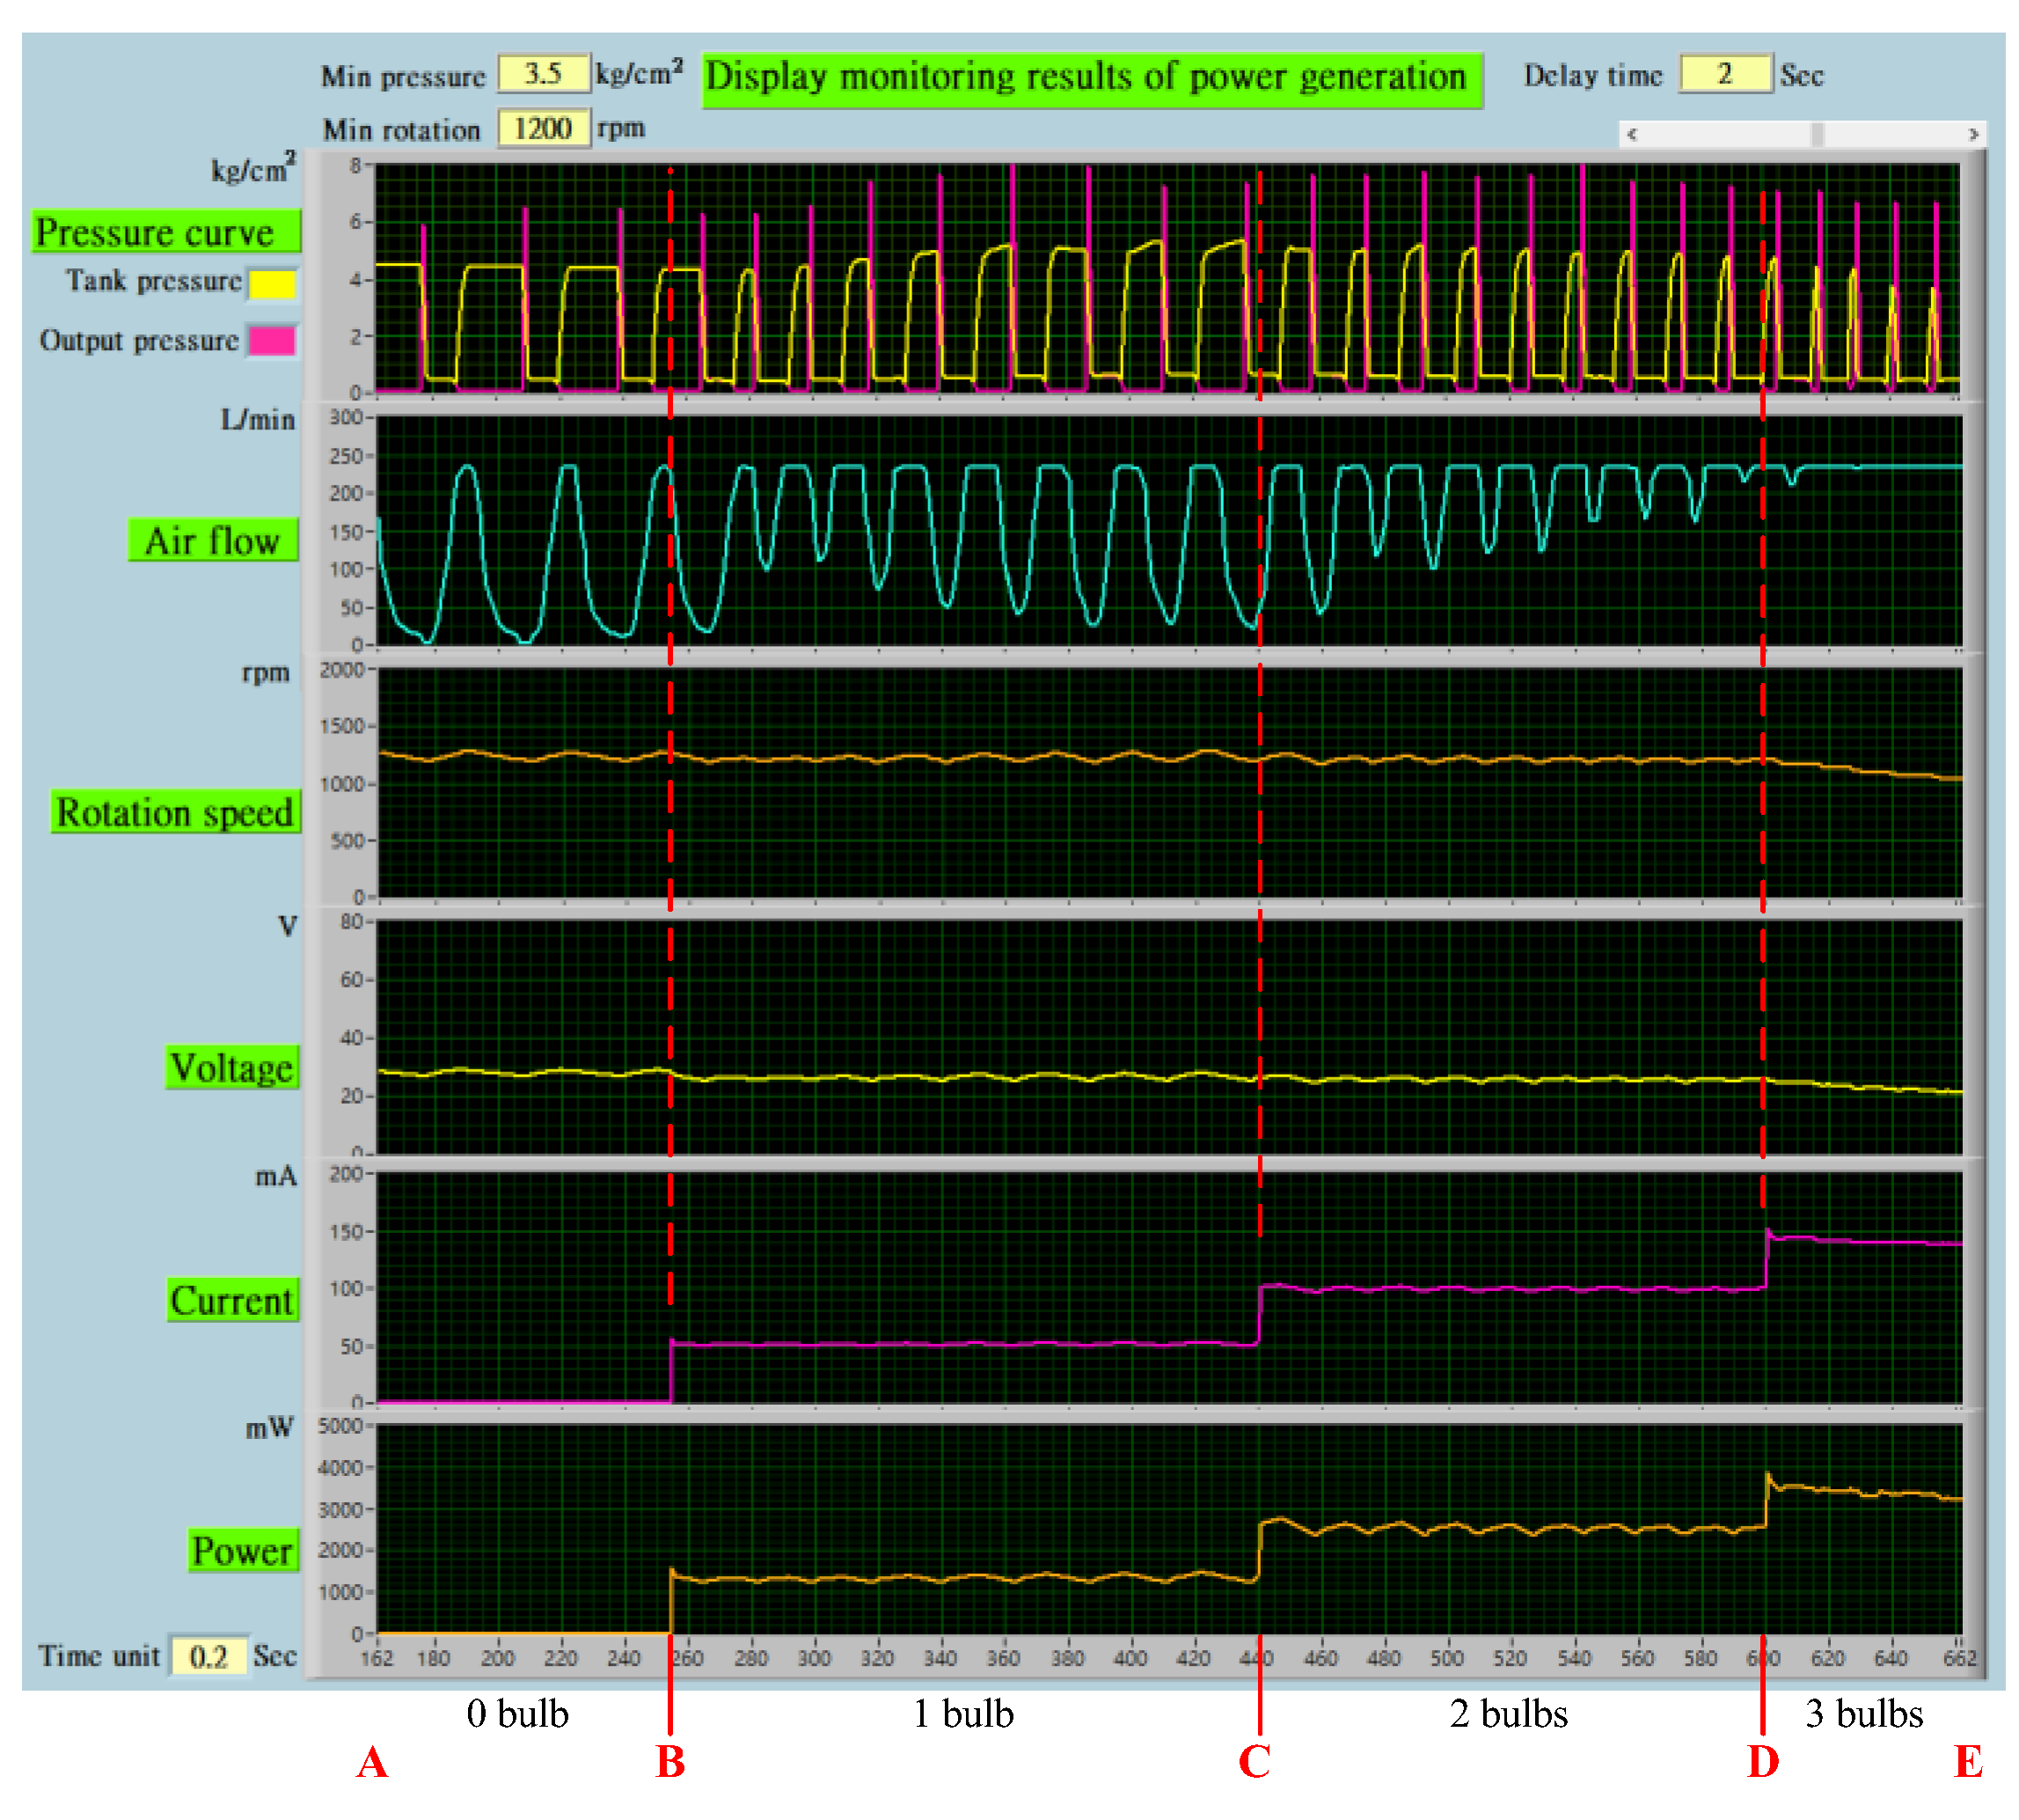Click the Sec label beside Delay time
Image resolution: width=2019 pixels, height=1820 pixels.
click(1802, 76)
